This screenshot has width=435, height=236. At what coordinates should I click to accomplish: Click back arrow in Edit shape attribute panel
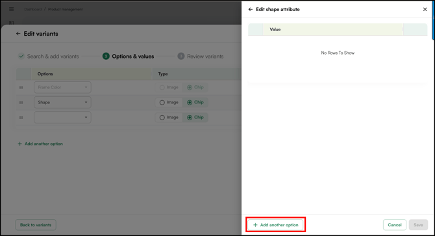tap(250, 10)
